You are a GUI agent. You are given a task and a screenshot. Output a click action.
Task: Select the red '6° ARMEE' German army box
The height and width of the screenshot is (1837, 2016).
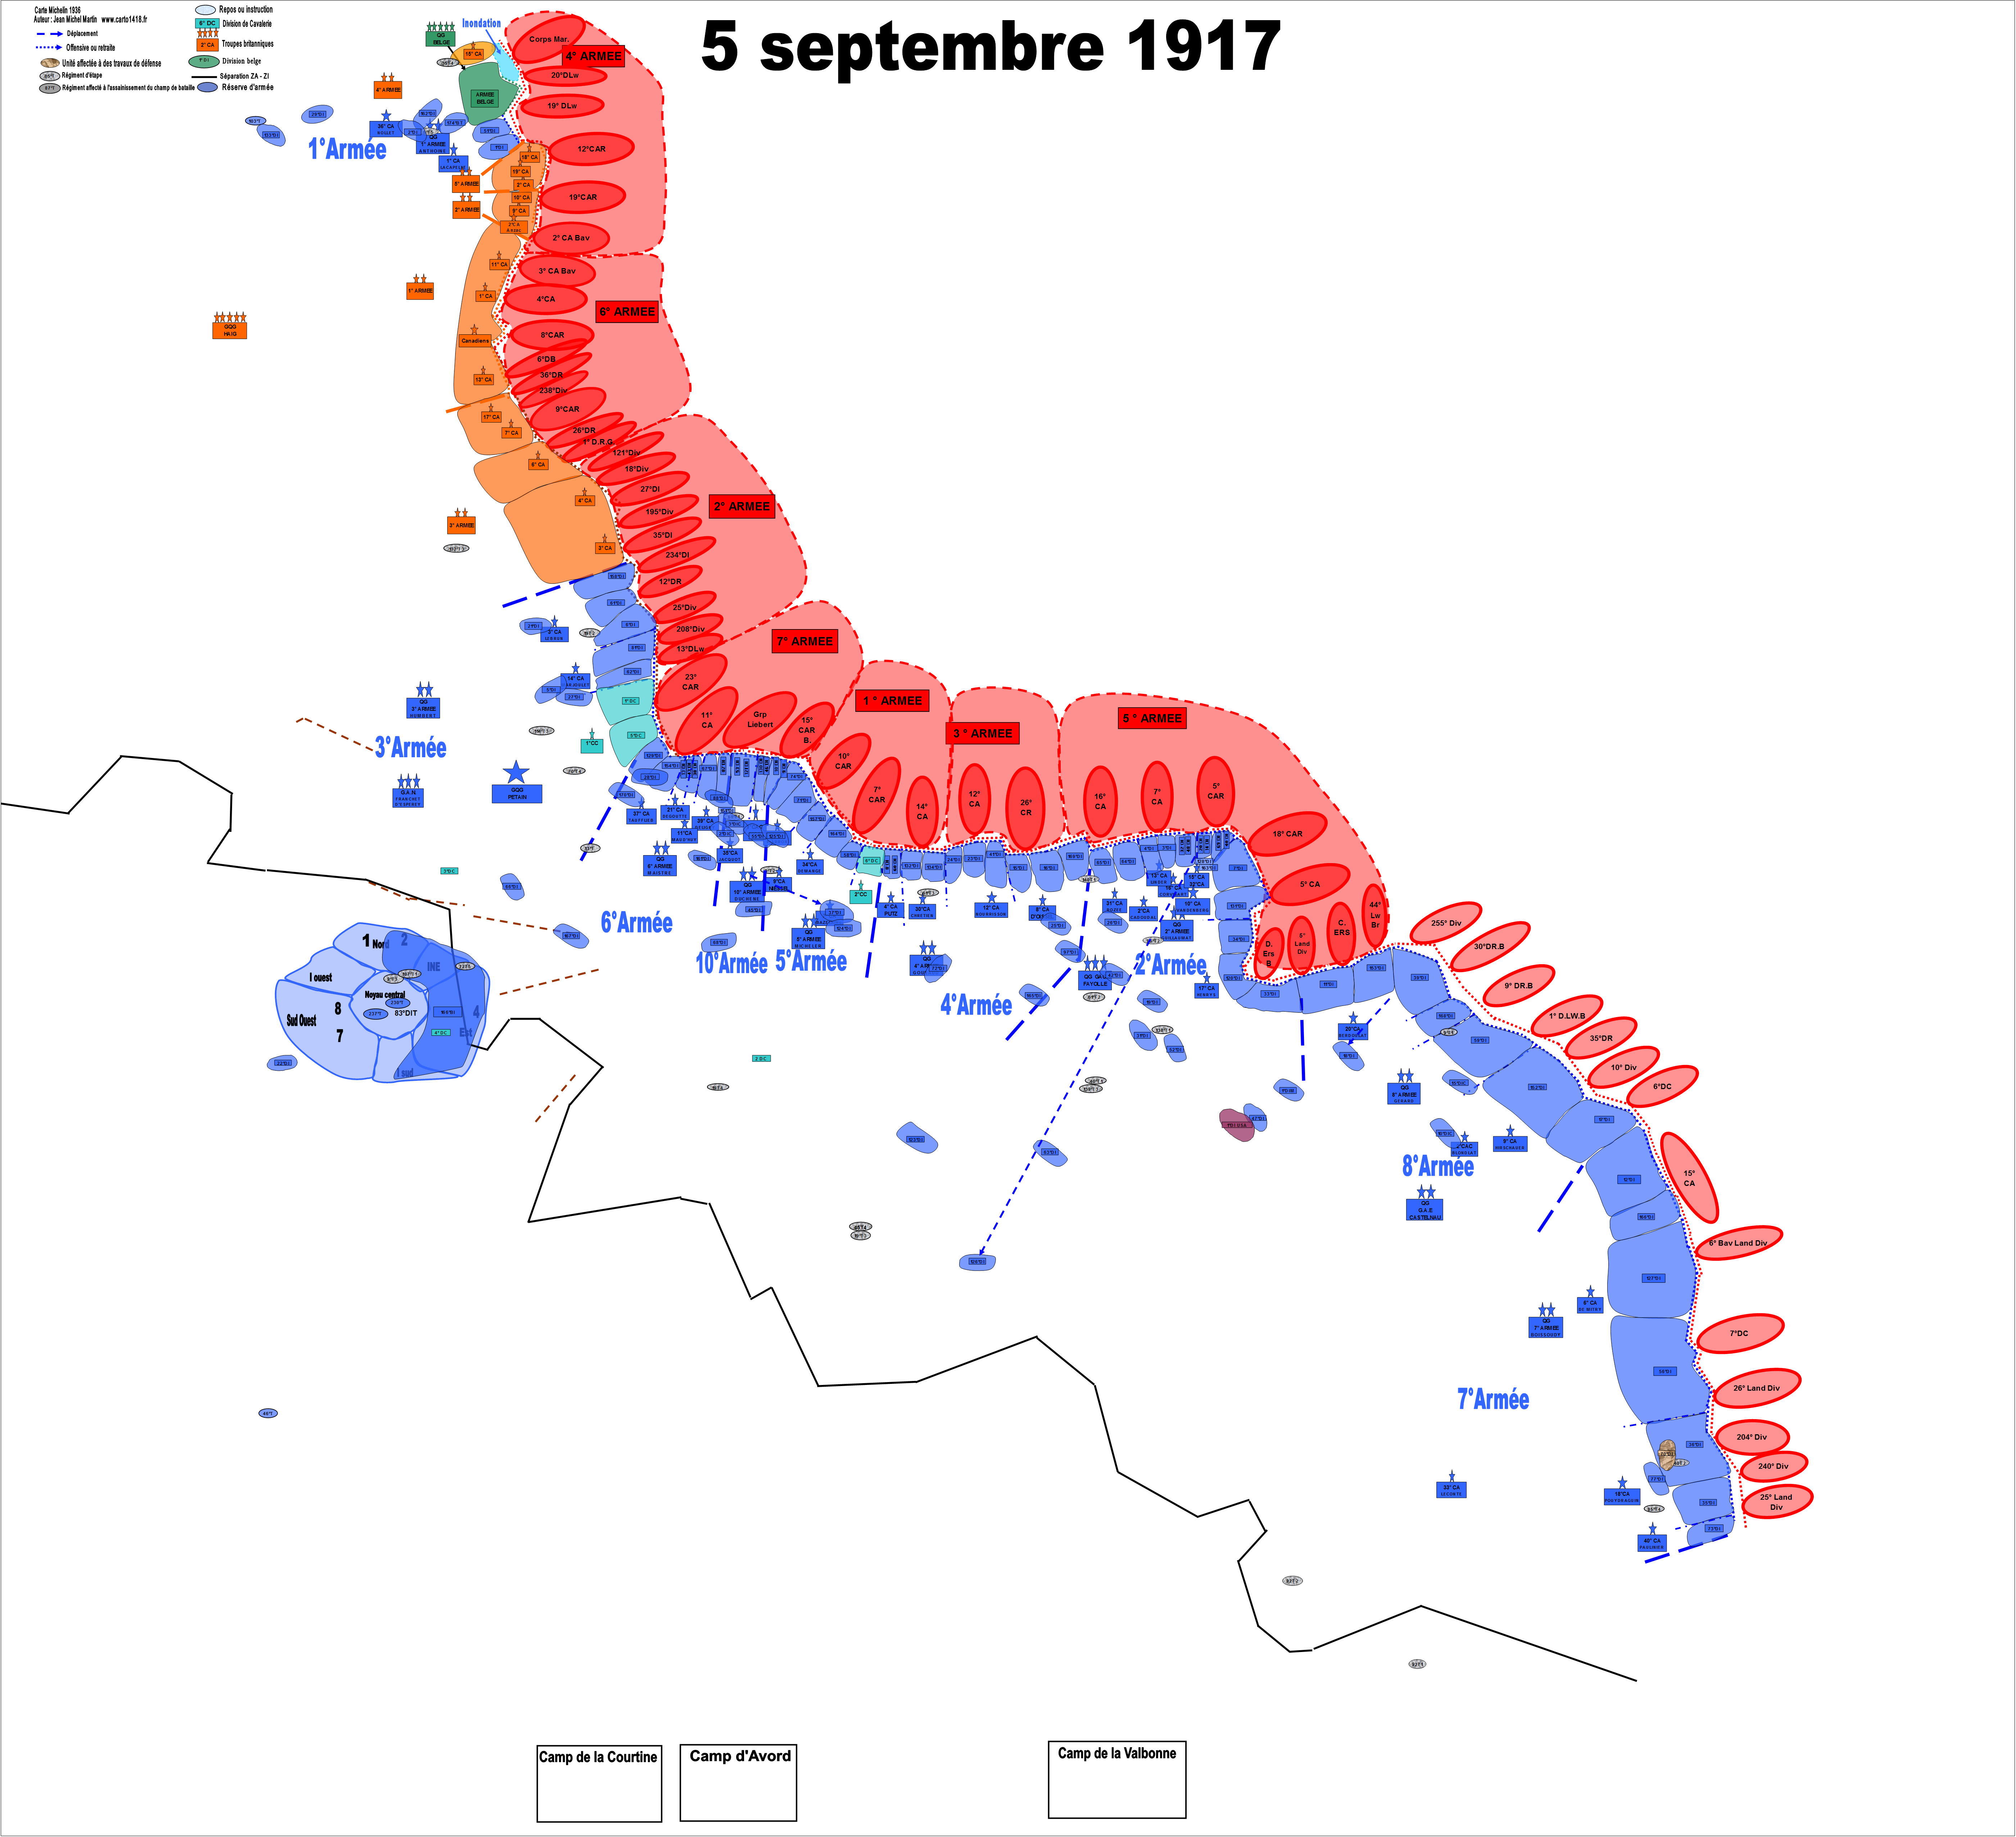pyautogui.click(x=628, y=311)
